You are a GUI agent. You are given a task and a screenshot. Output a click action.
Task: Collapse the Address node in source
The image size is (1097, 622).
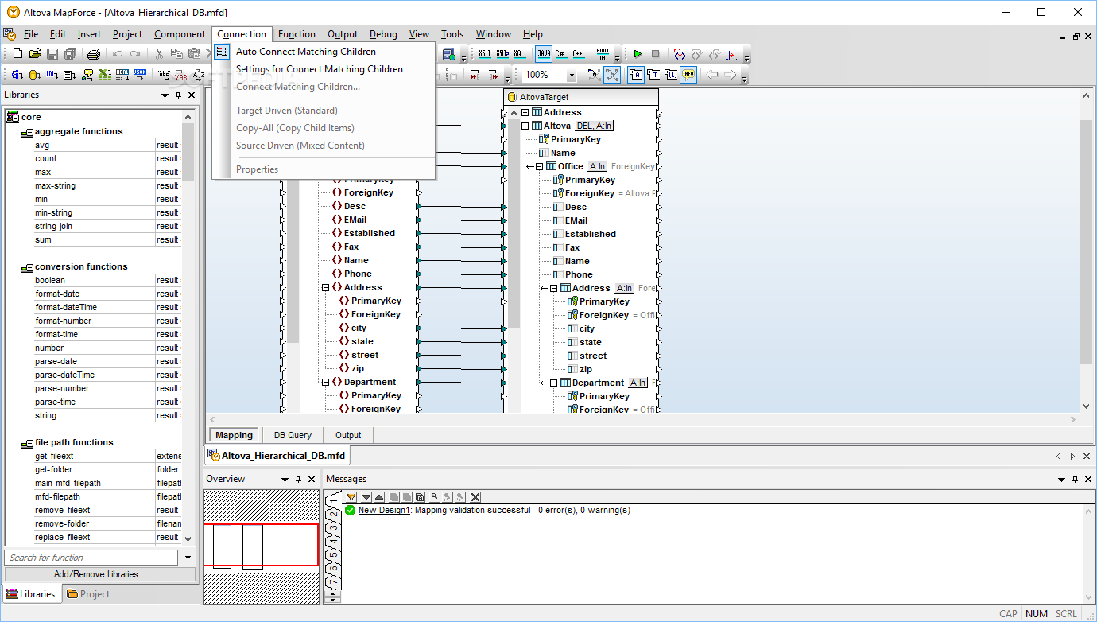point(326,287)
